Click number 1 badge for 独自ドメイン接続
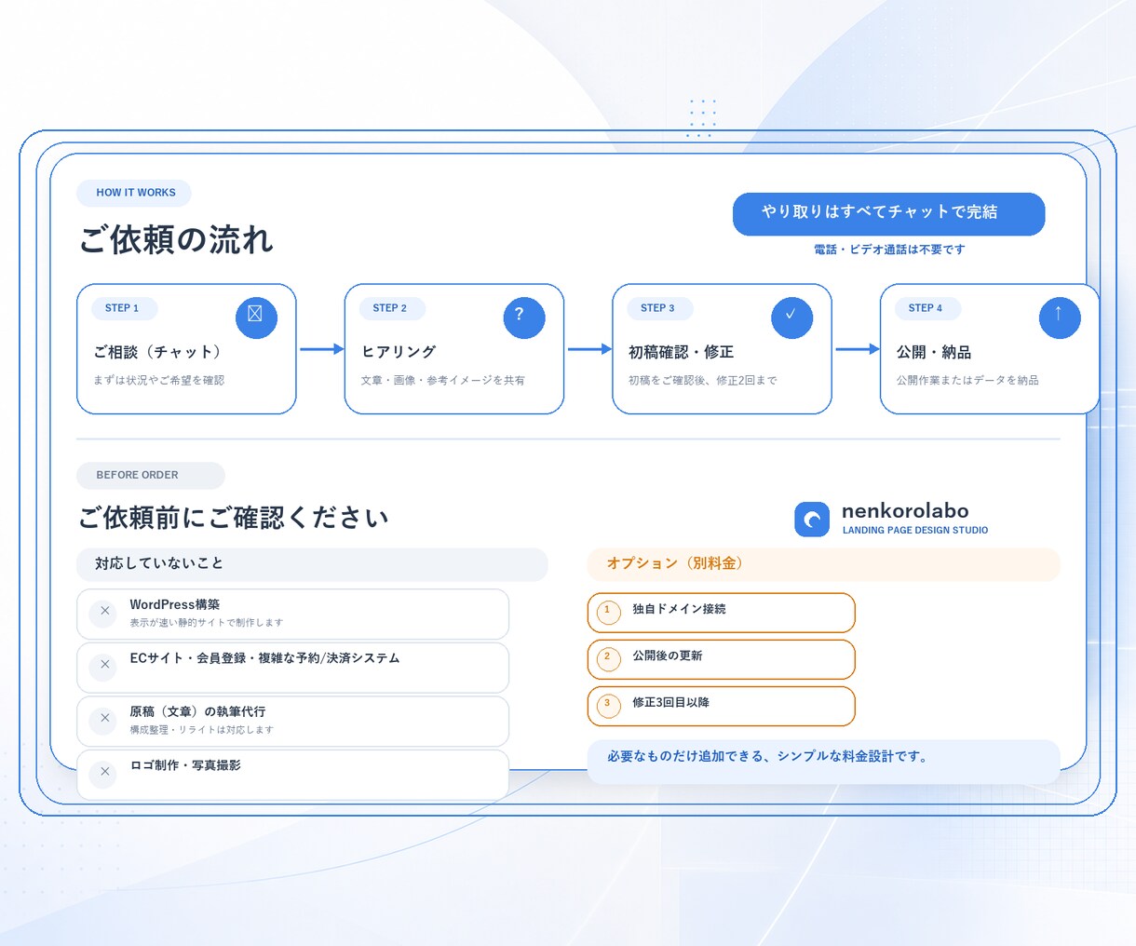Image resolution: width=1136 pixels, height=946 pixels. 608,612
